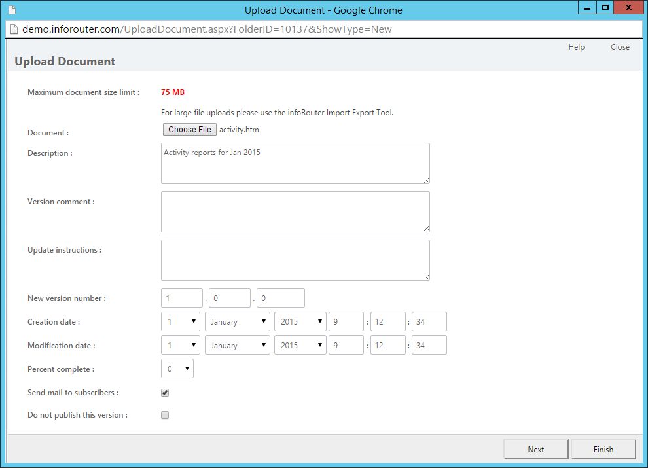Click the Modification date seconds field
Viewport: 648px width, 468px height.
(429, 345)
